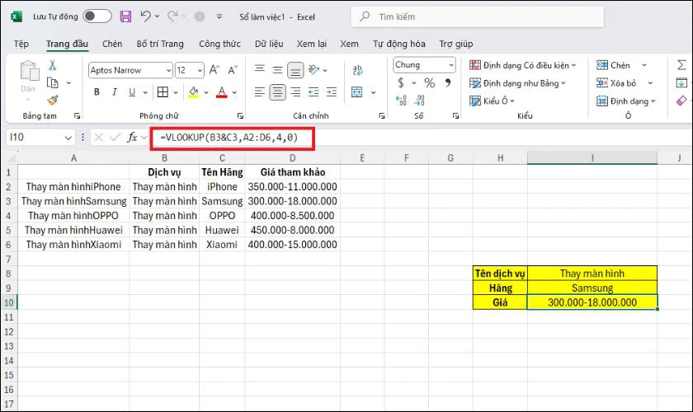This screenshot has height=412, width=693.
Task: Click the Orientation text rotation icon
Action: click(x=314, y=69)
